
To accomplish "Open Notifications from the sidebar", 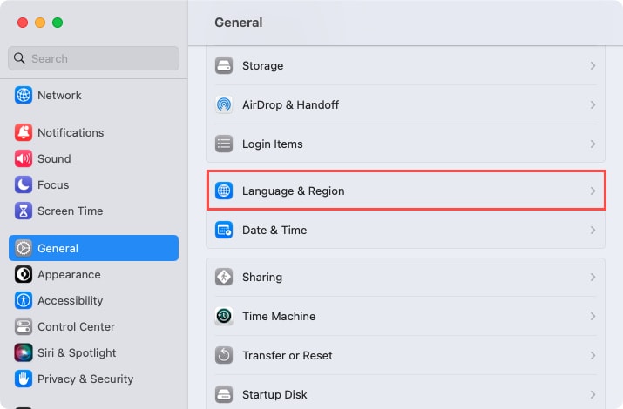I will click(70, 132).
